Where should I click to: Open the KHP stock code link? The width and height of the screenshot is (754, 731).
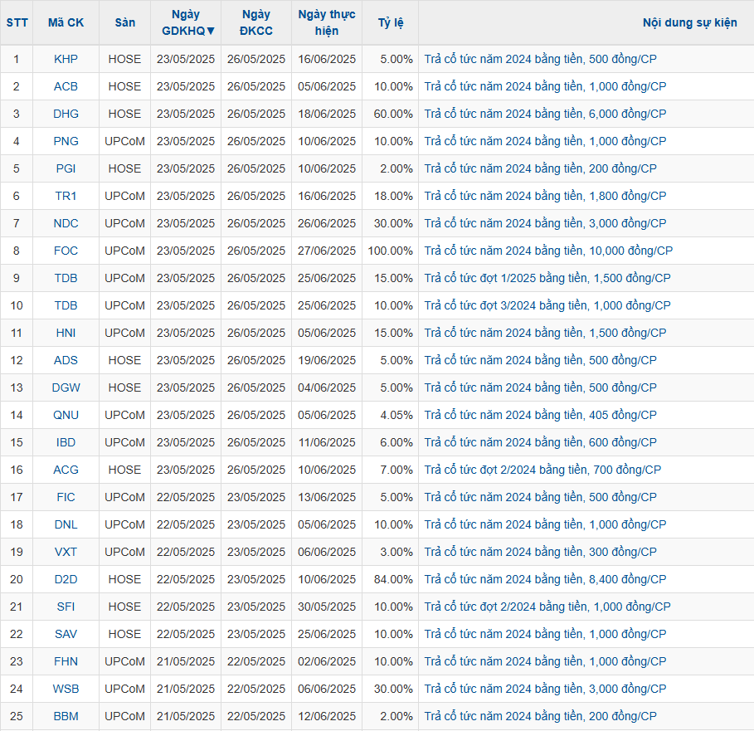(66, 59)
